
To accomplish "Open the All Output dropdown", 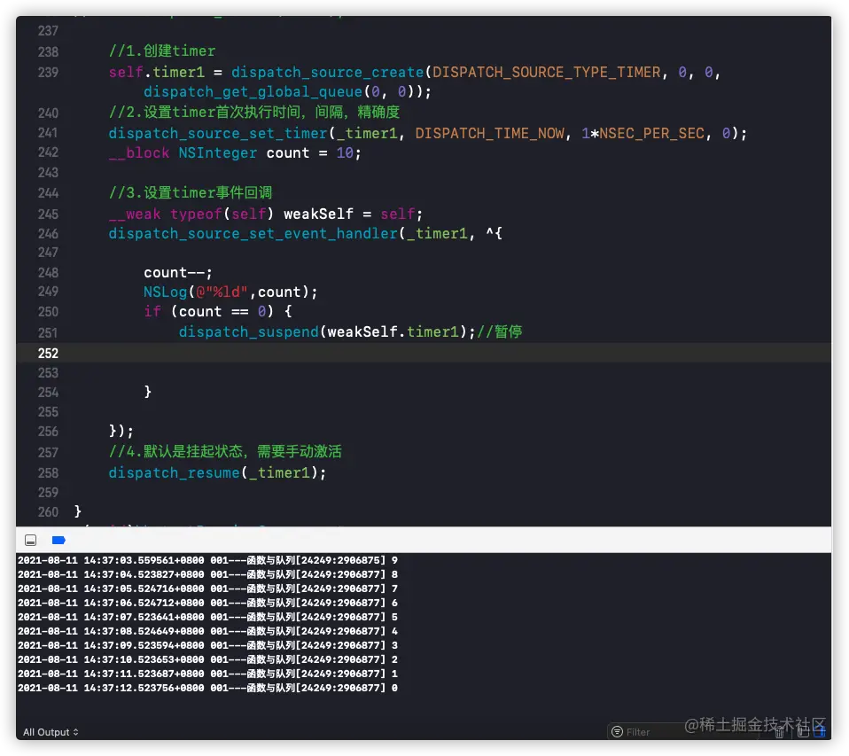I will click(51, 732).
